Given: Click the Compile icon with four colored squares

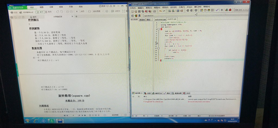Looking at the screenshot, I should click(x=202, y=10).
